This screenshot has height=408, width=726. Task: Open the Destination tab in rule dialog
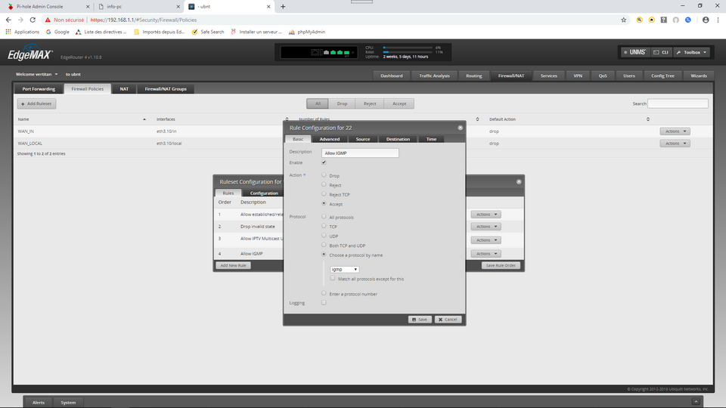tap(398, 139)
